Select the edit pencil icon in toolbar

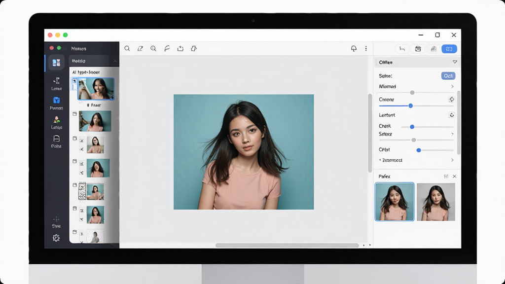coord(140,48)
